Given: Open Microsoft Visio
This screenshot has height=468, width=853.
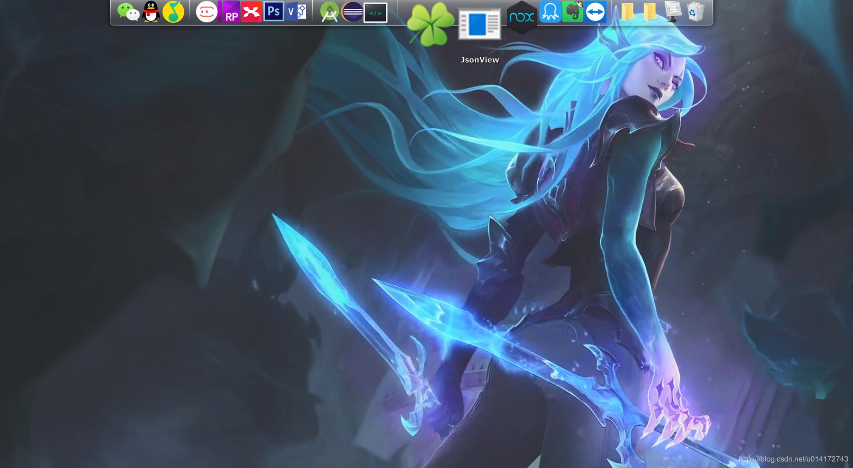Looking at the screenshot, I should [296, 12].
